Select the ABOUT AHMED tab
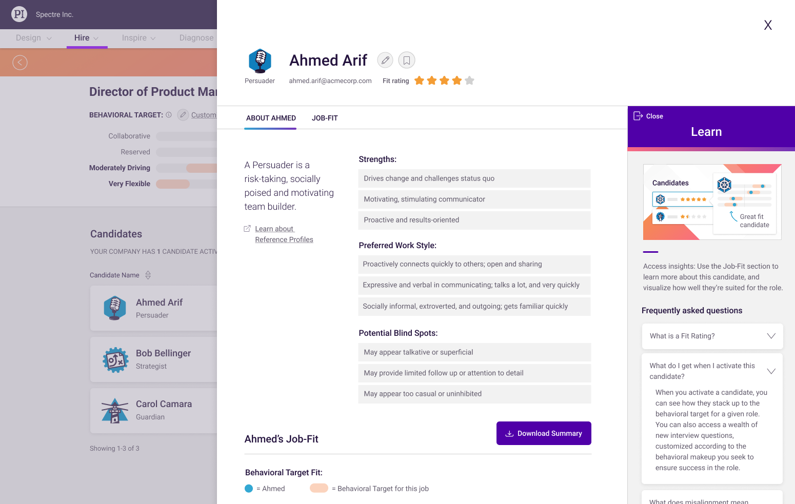 pyautogui.click(x=271, y=118)
